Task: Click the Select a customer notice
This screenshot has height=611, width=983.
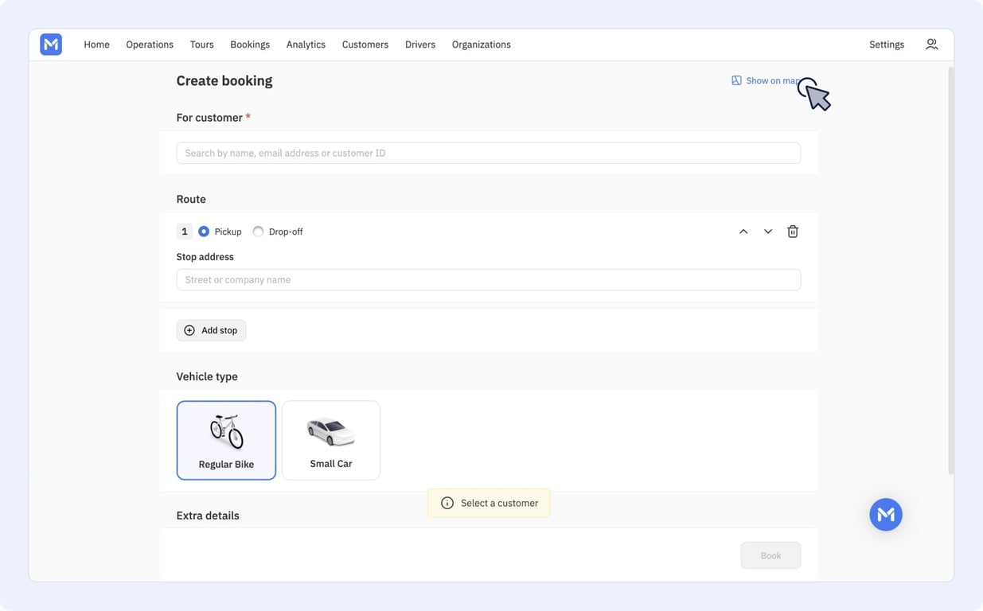Action: [x=489, y=503]
